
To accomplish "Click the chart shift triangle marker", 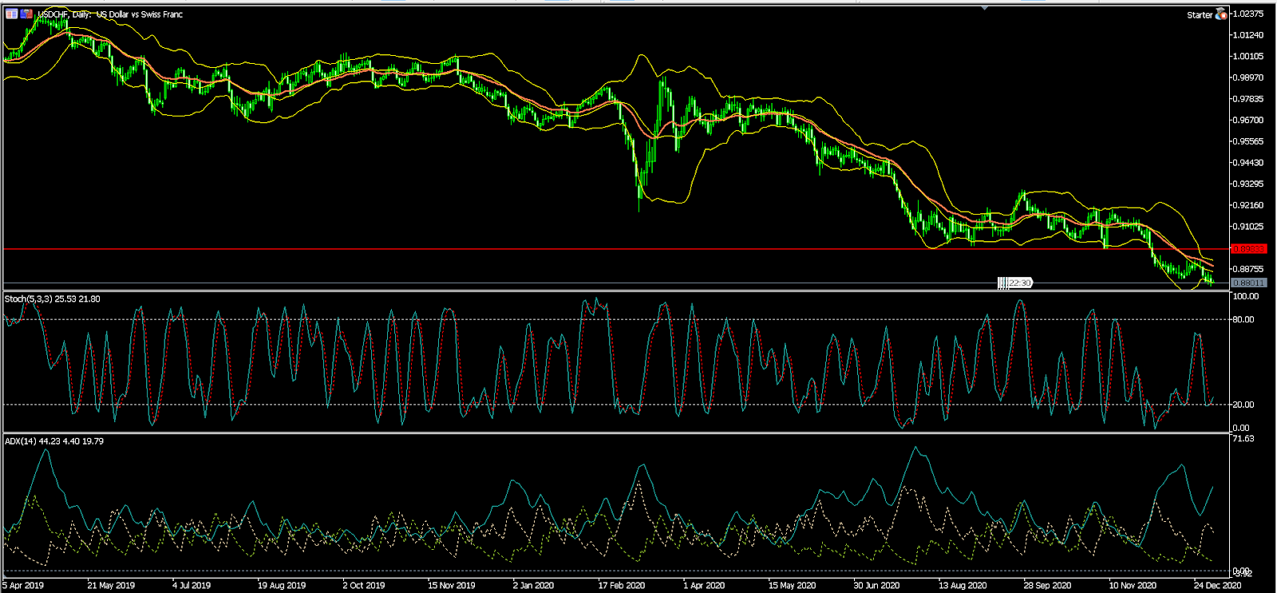I will pyautogui.click(x=985, y=8).
